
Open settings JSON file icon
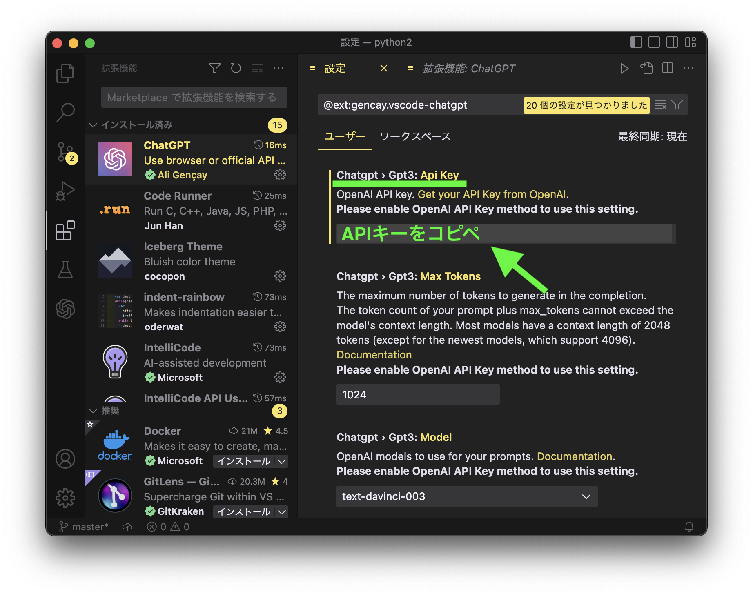tap(646, 68)
